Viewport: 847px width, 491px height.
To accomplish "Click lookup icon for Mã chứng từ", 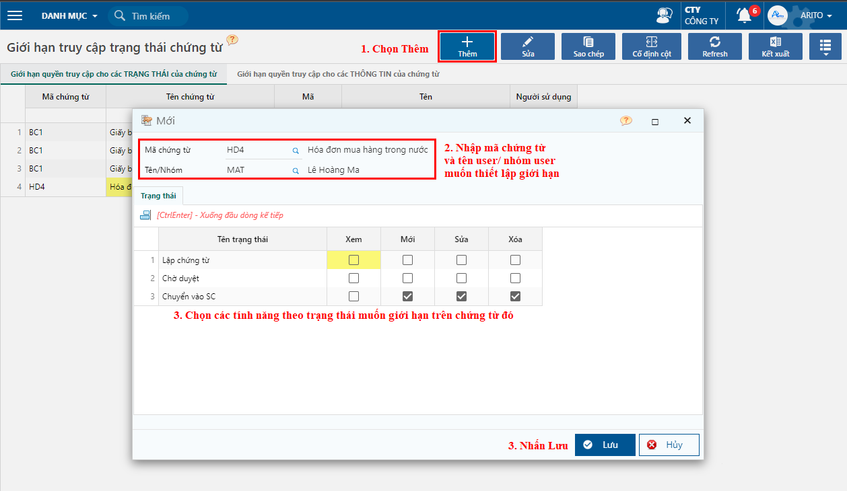I will (295, 151).
